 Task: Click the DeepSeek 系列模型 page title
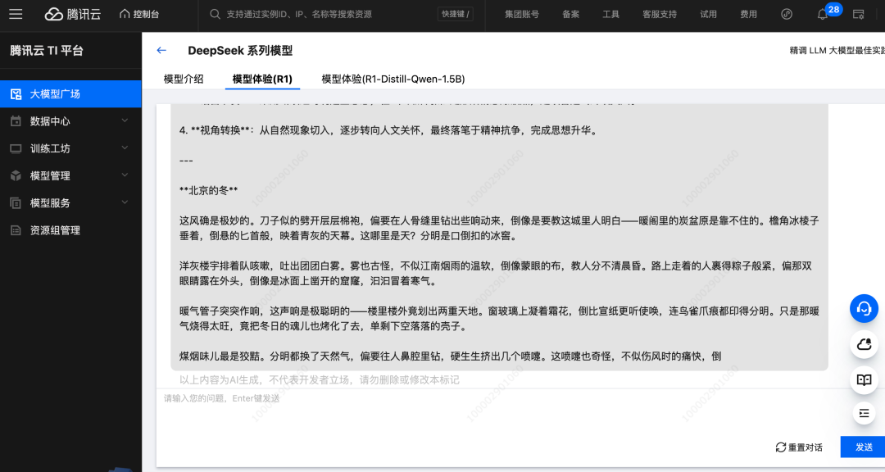click(x=240, y=50)
